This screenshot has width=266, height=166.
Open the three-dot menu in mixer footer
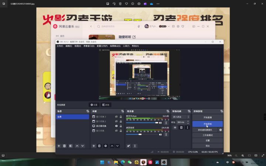pyautogui.click(x=135, y=146)
